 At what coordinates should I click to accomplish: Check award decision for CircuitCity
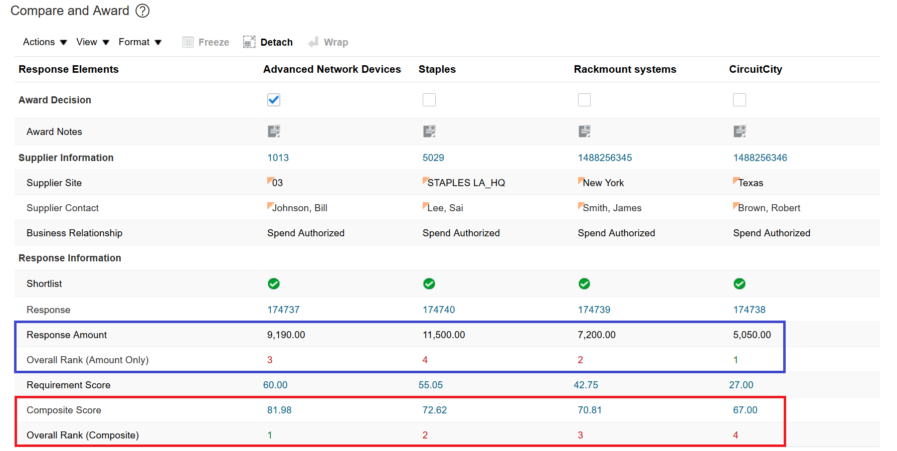[x=740, y=100]
